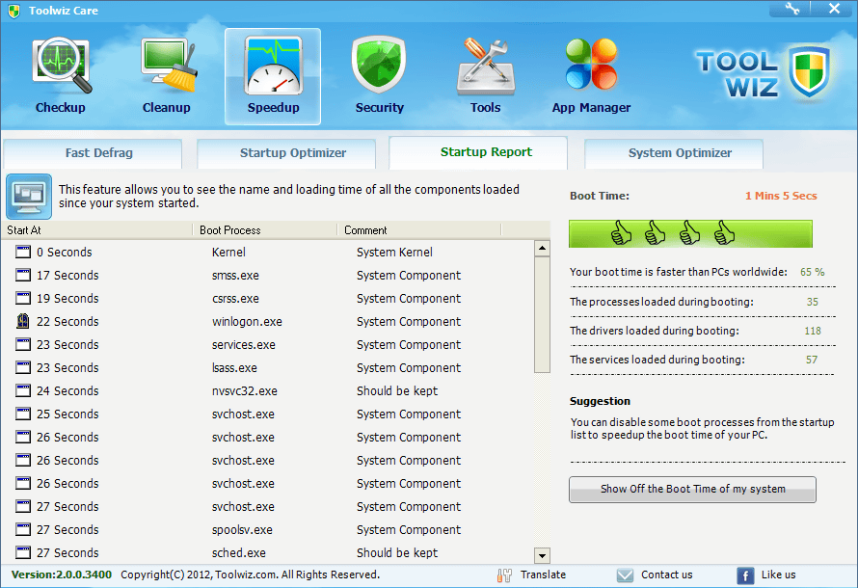Click Show Off the Boot Time button

[x=693, y=489]
